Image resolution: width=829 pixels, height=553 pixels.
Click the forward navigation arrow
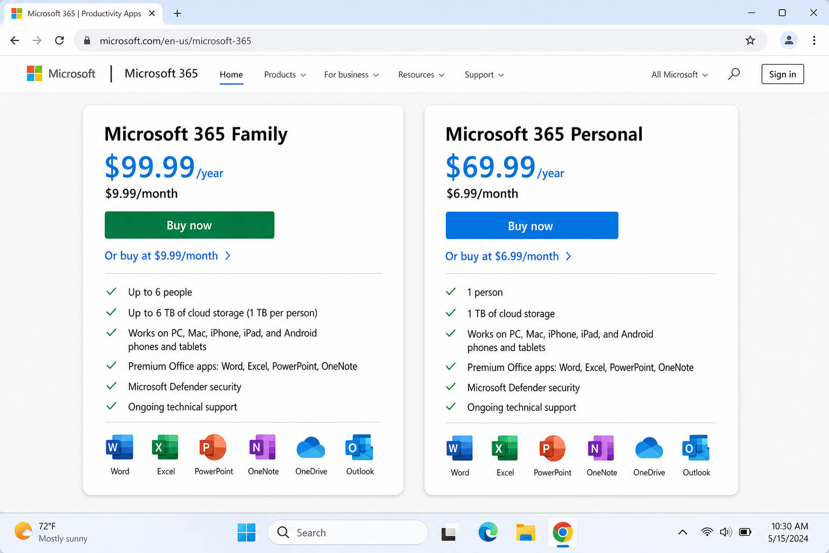click(x=37, y=41)
